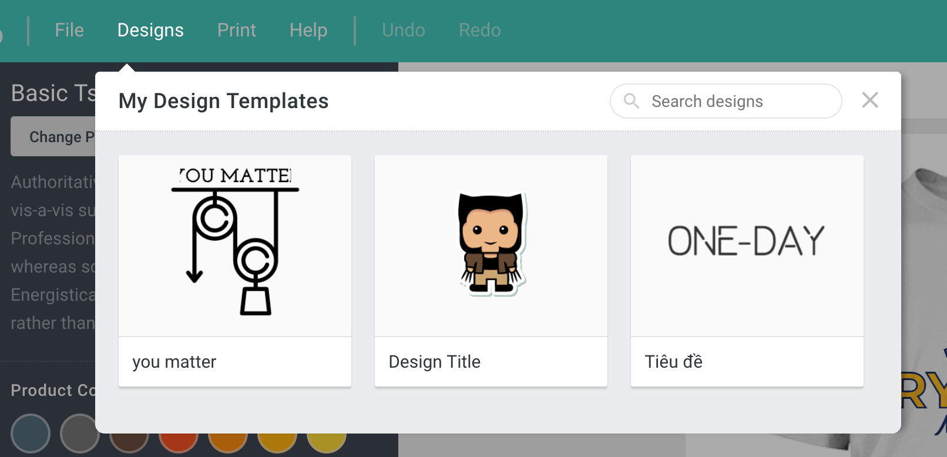Click the 'Tiêu đề' template label
Image resolution: width=947 pixels, height=457 pixels.
[673, 362]
